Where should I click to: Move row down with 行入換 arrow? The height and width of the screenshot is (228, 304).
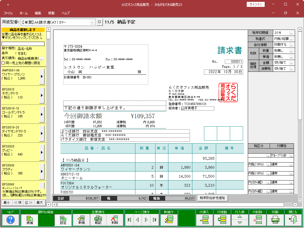pos(240,223)
